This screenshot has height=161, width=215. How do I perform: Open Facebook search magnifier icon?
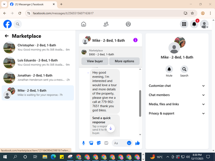[x=18, y=24]
